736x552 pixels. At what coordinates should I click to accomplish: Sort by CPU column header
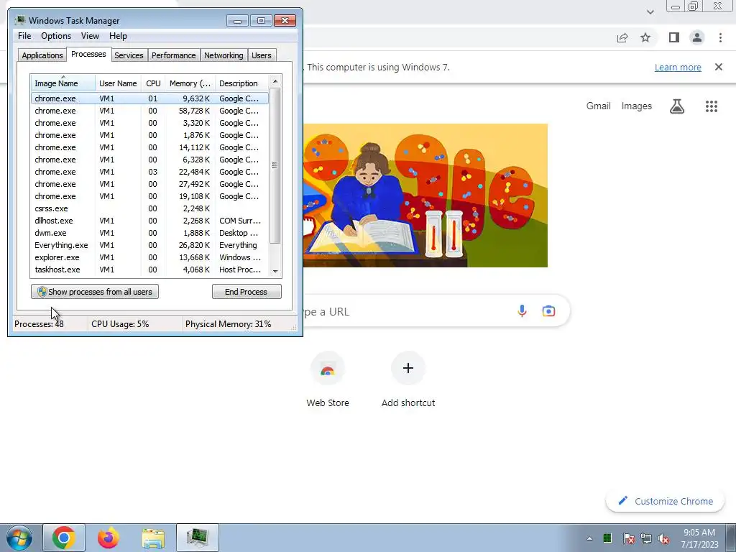pyautogui.click(x=153, y=83)
